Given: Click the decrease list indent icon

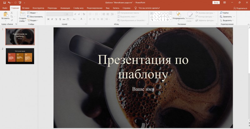Looking at the screenshot, I should tap(104, 14).
